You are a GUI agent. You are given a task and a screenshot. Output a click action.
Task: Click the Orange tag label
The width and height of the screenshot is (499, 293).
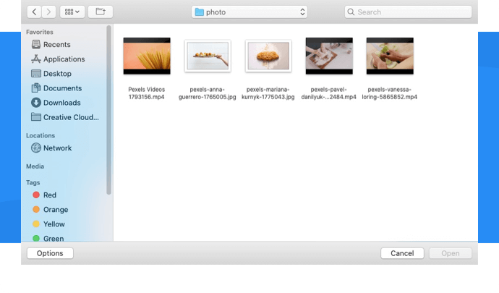click(x=56, y=210)
